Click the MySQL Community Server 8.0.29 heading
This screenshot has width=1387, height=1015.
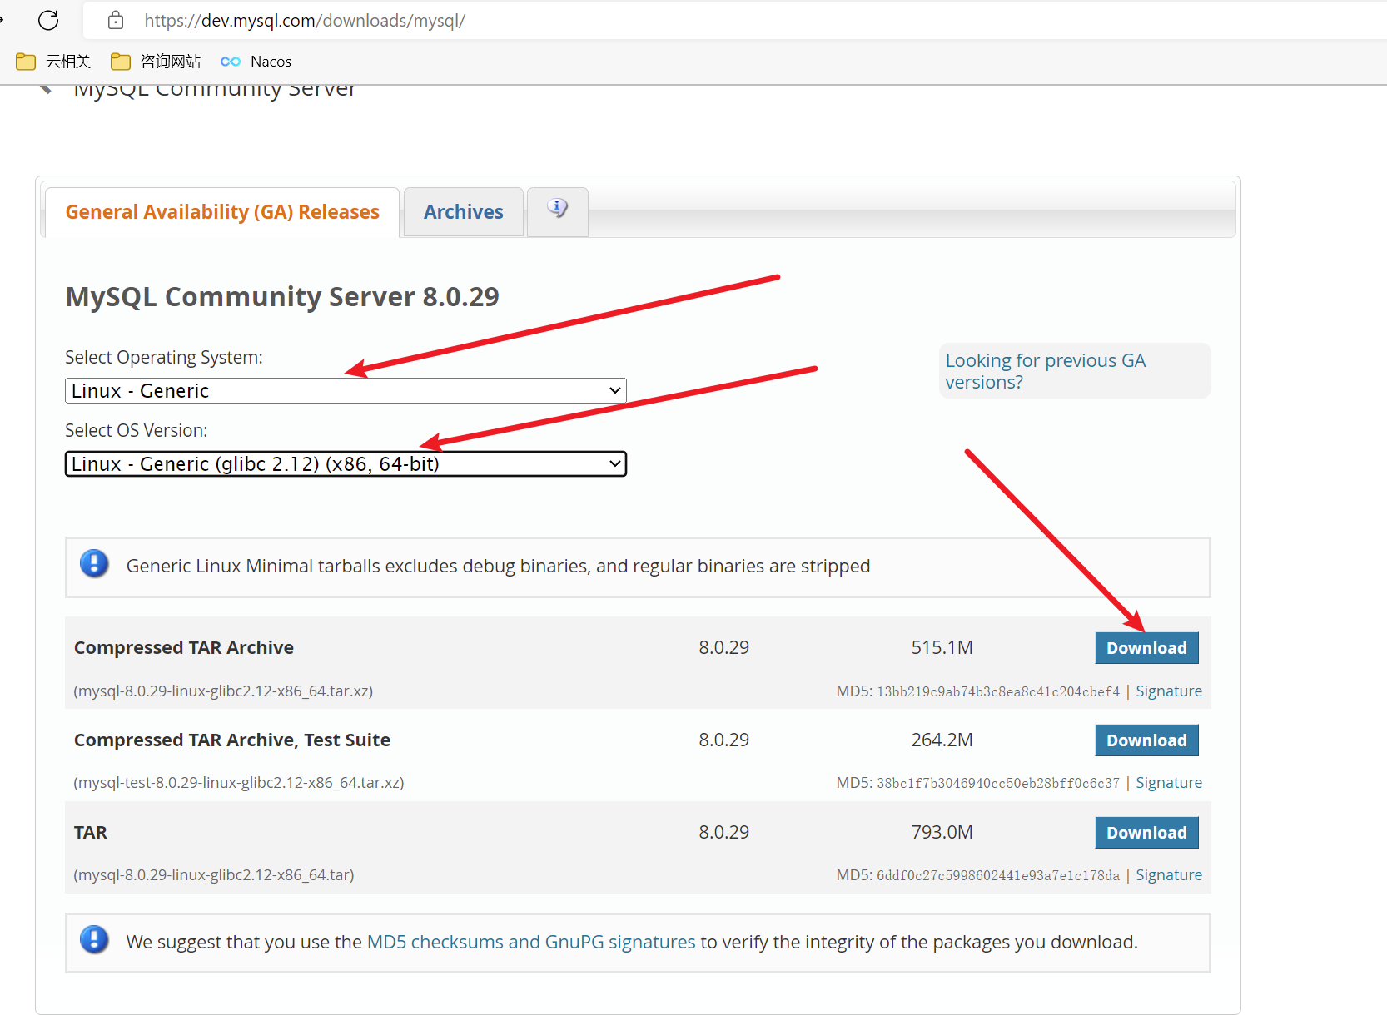point(282,297)
